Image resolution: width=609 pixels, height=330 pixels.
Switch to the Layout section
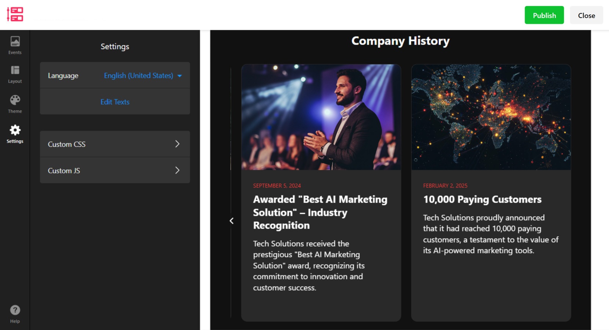(15, 74)
